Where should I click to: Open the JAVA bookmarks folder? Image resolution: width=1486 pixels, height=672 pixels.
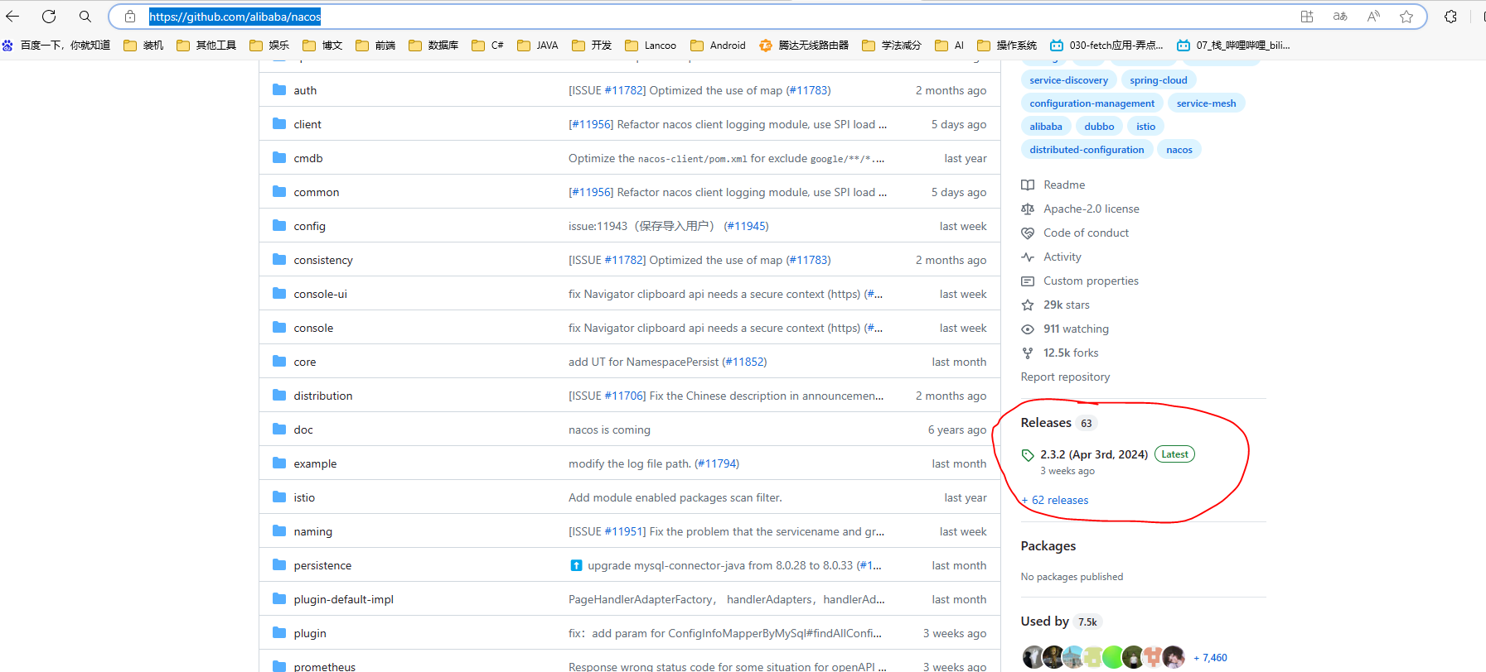[538, 46]
